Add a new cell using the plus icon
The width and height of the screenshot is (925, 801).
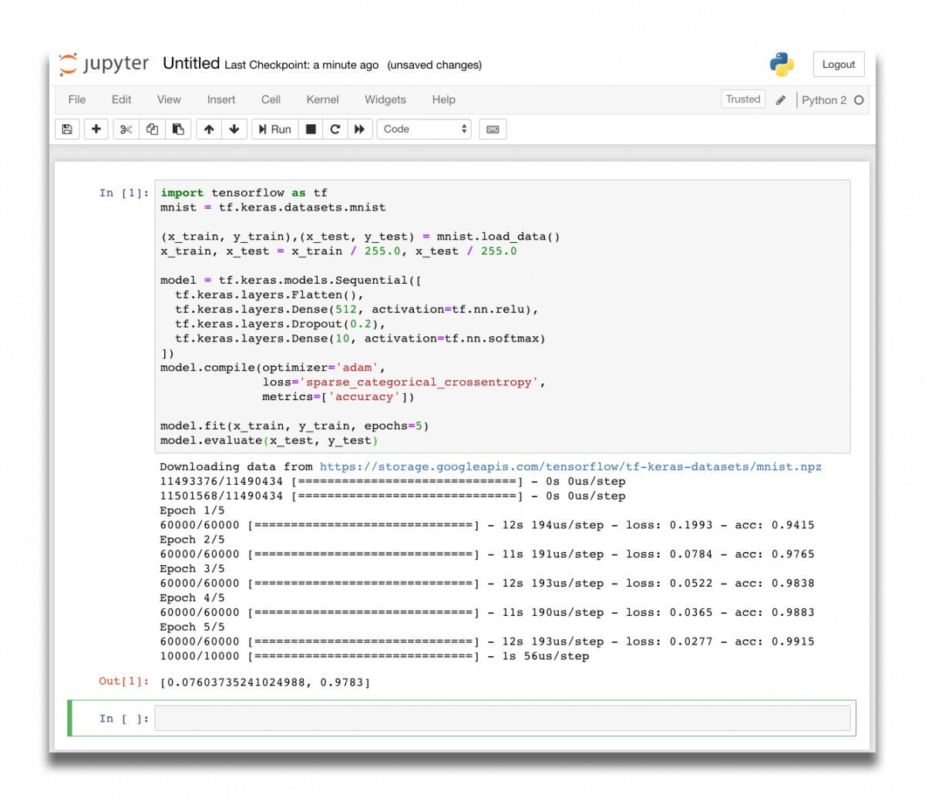click(x=96, y=129)
